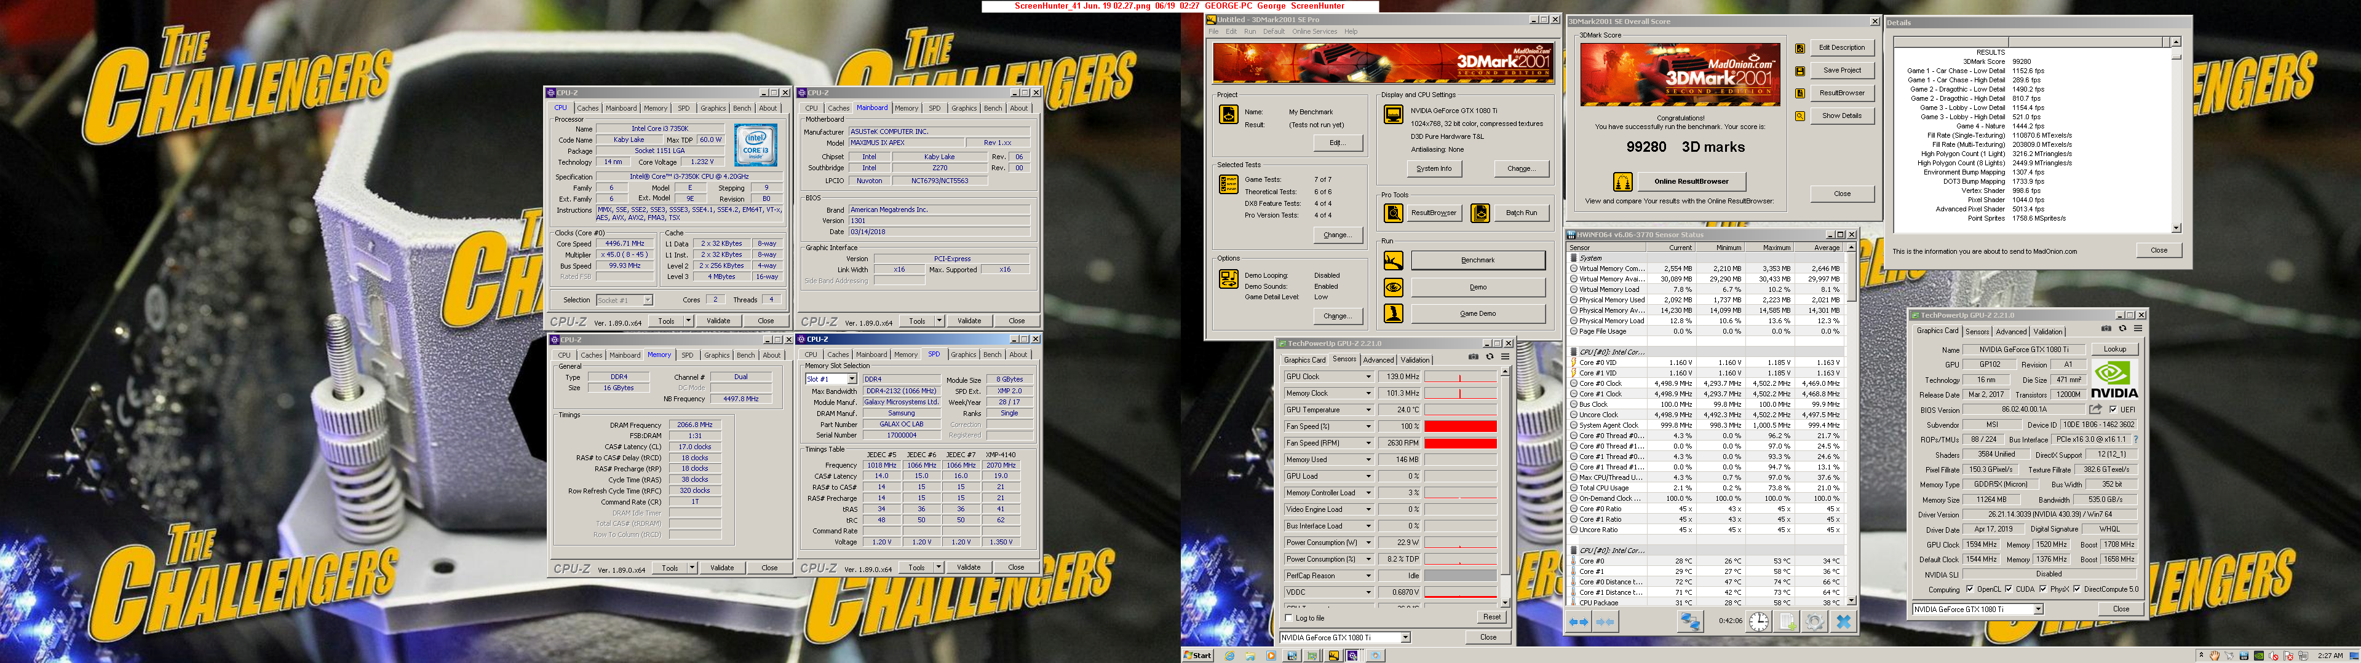2361x663 pixels.
Task: Open the Default menu in 3DMark2001
Action: point(1274,31)
